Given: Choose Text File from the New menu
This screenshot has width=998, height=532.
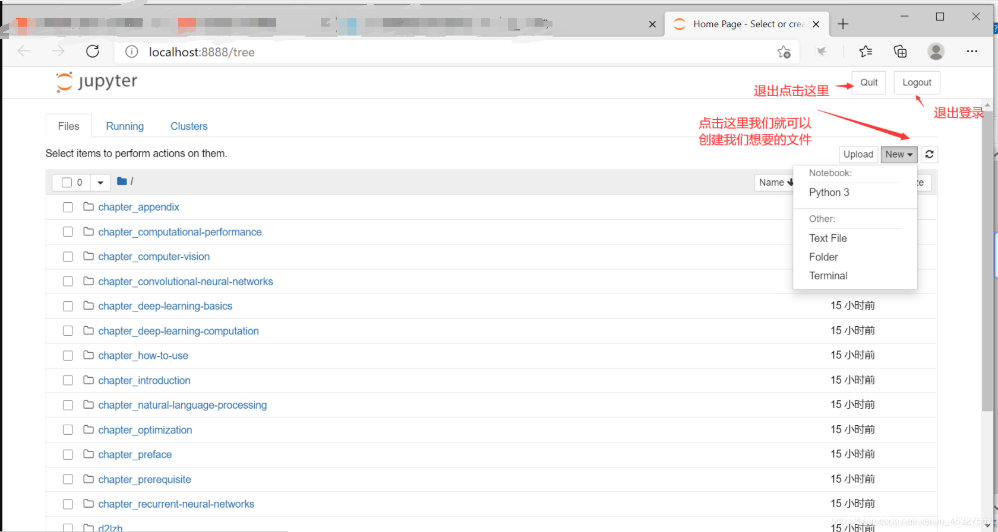Looking at the screenshot, I should tap(828, 238).
